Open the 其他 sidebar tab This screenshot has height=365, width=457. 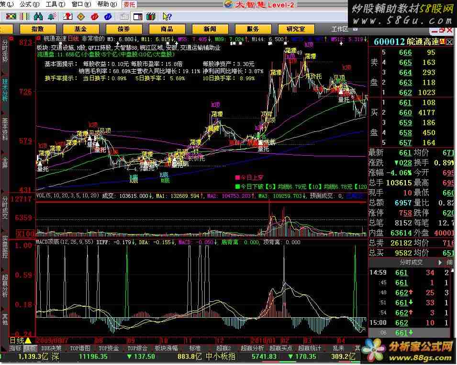(5, 319)
